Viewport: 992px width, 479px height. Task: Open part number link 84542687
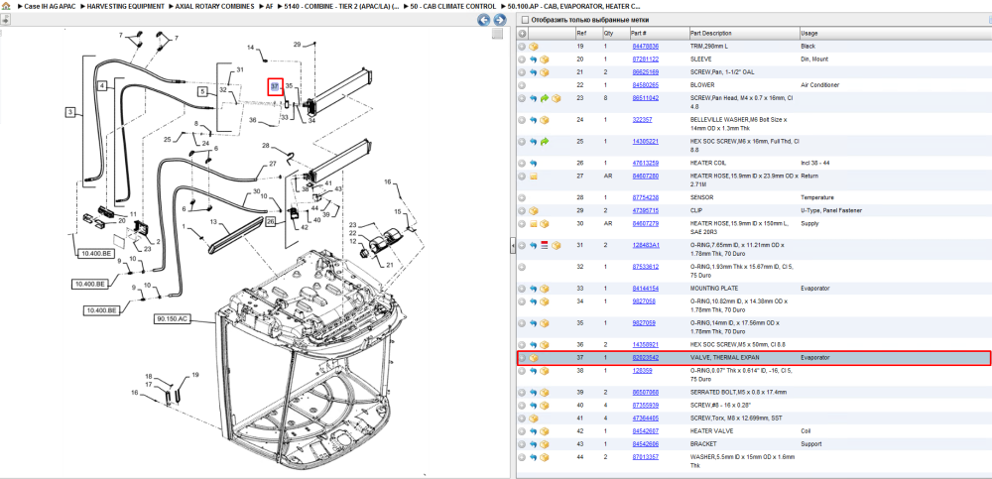[x=646, y=431]
